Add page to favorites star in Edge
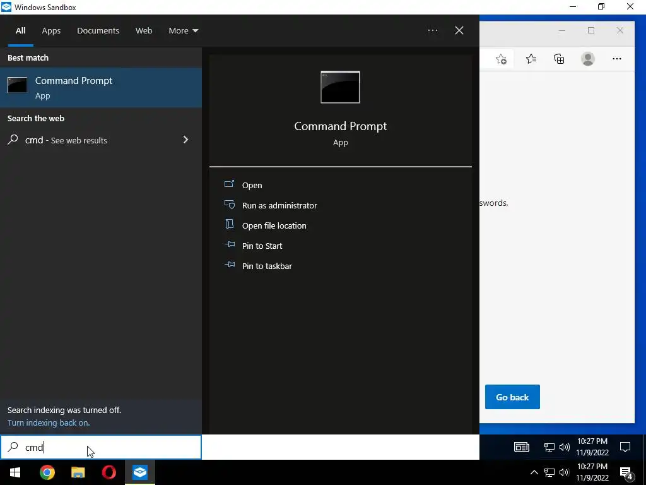 coord(501,59)
